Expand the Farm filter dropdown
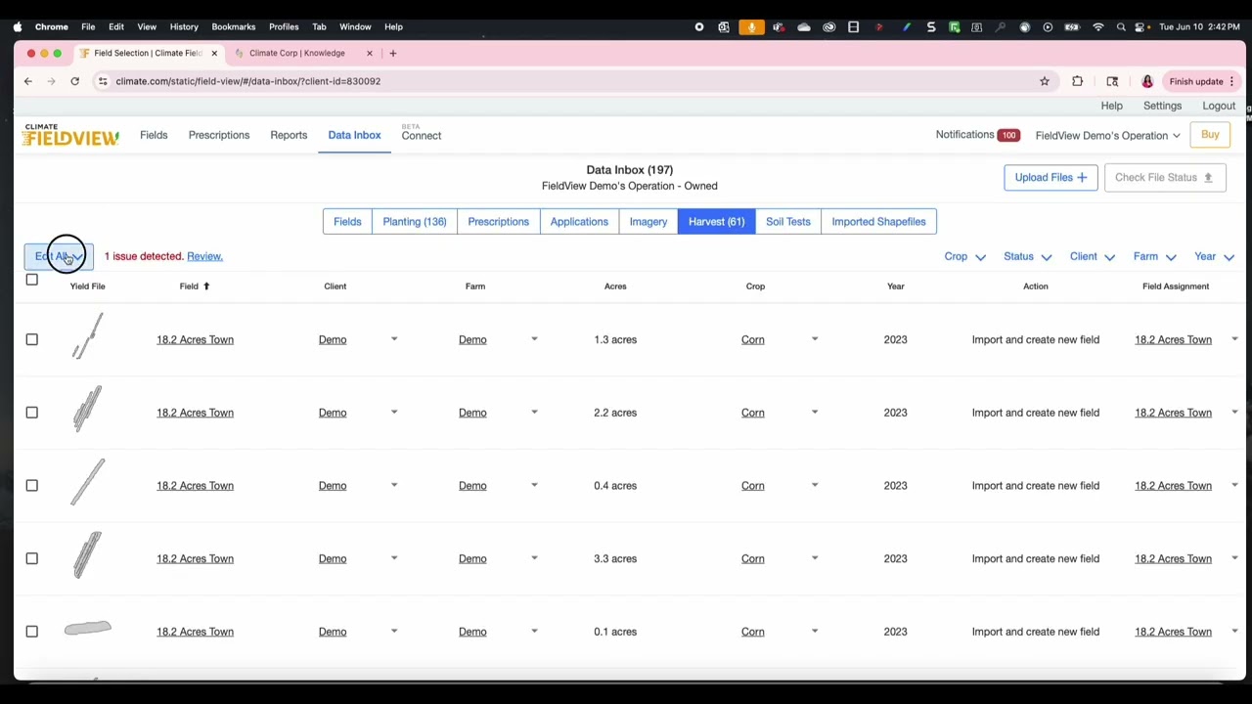Screen dimensions: 1252x704 click(x=1154, y=256)
